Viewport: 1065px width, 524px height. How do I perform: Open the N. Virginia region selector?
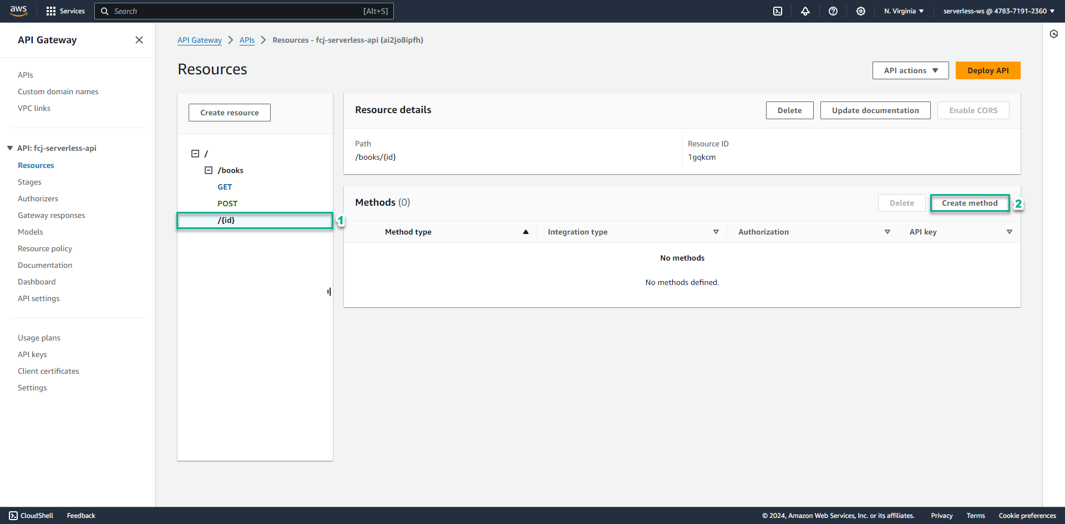pos(904,11)
